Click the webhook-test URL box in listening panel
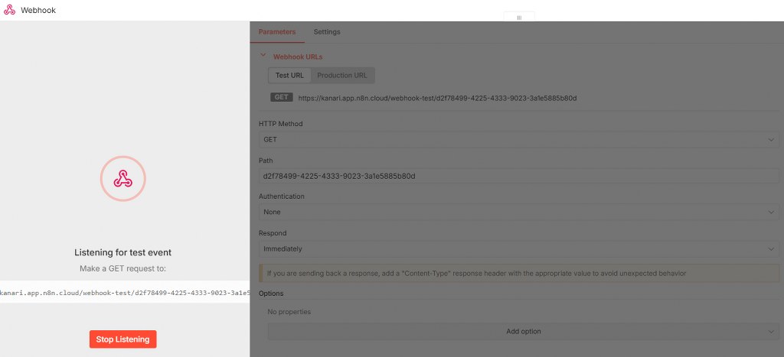This screenshot has height=357, width=784. [x=125, y=293]
